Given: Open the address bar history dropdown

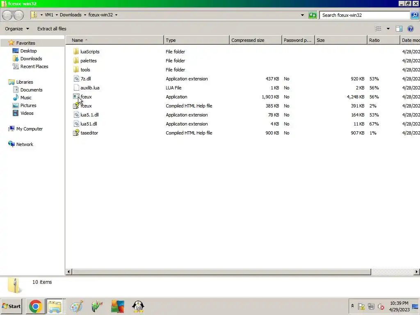Looking at the screenshot, I should click(302, 15).
